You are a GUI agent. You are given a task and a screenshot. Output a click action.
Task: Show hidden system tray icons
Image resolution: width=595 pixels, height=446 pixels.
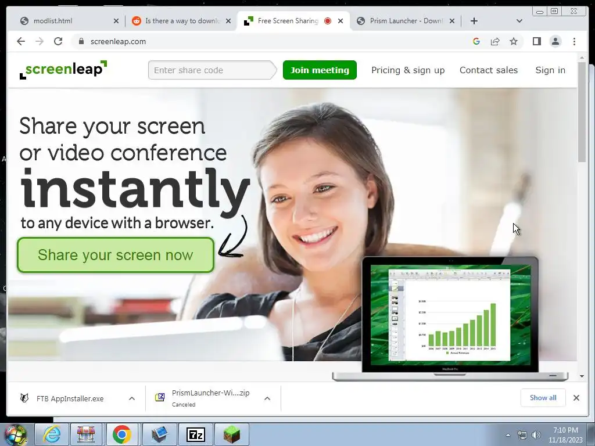pyautogui.click(x=508, y=435)
